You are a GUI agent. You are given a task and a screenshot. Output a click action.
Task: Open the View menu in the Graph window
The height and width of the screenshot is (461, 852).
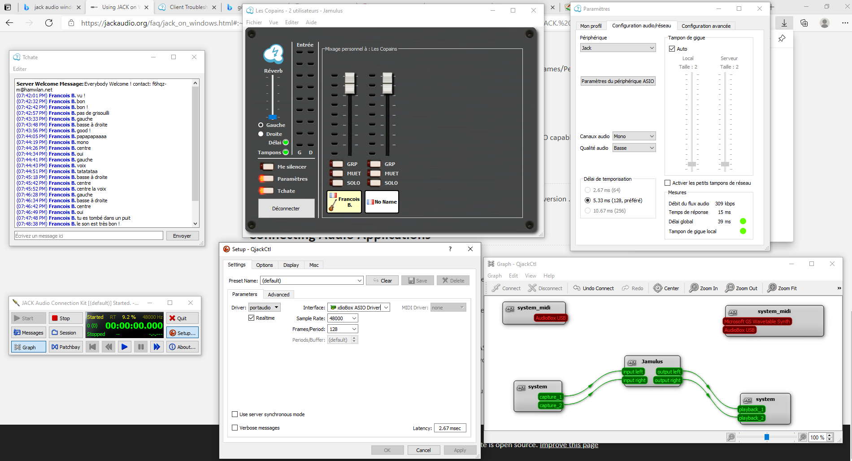(530, 275)
